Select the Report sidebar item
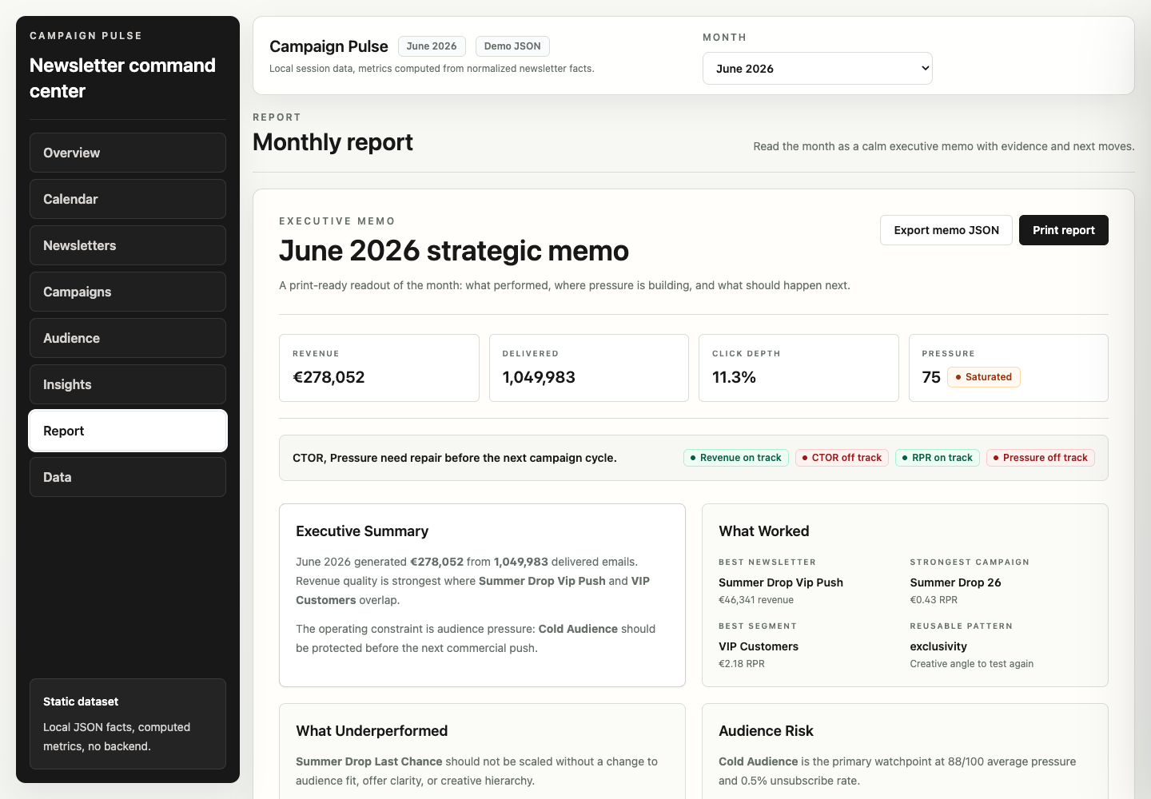1151x799 pixels. click(128, 431)
